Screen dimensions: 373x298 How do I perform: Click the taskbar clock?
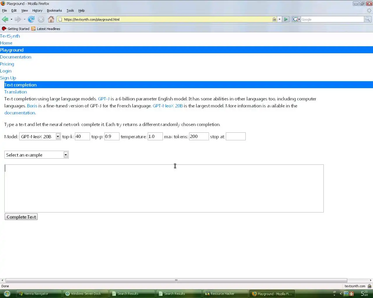pos(364,294)
